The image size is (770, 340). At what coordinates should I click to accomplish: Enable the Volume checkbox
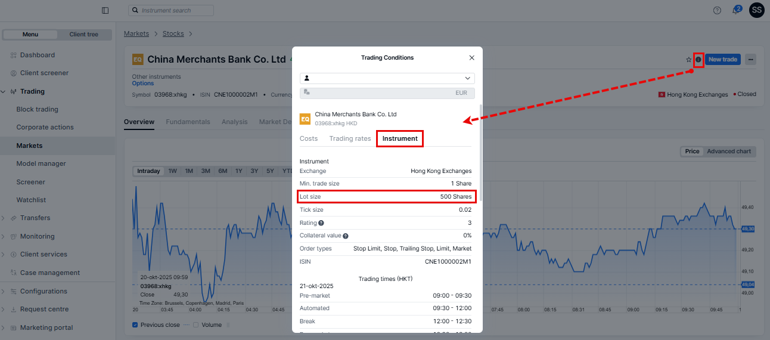click(x=196, y=325)
